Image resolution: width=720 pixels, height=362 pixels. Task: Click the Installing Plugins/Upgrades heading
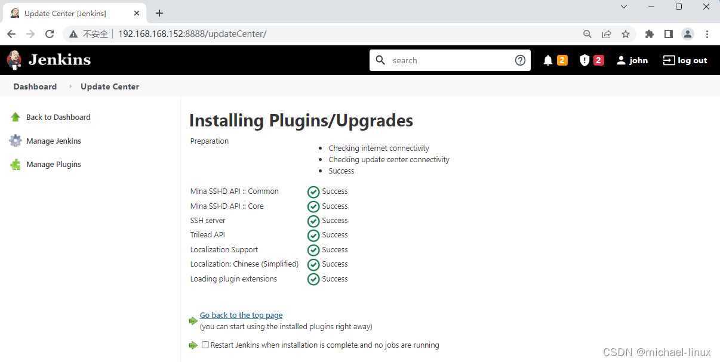point(301,120)
